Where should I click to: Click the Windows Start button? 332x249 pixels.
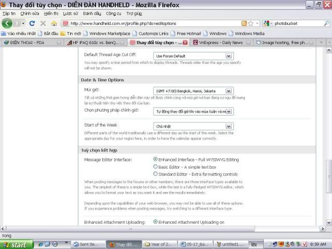click(x=15, y=244)
